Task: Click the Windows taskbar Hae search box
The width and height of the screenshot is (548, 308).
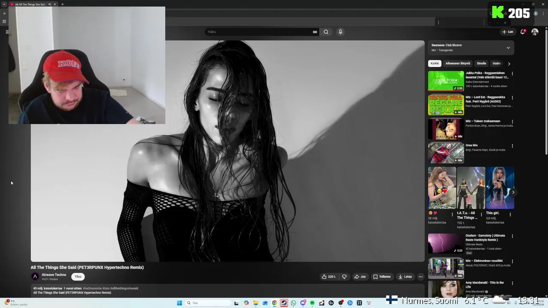Action: click(208, 303)
